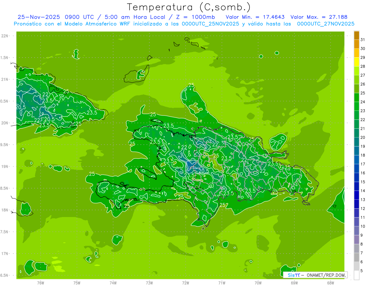
Task: Select the '75W' longitude axis label
Action: (x=77, y=283)
